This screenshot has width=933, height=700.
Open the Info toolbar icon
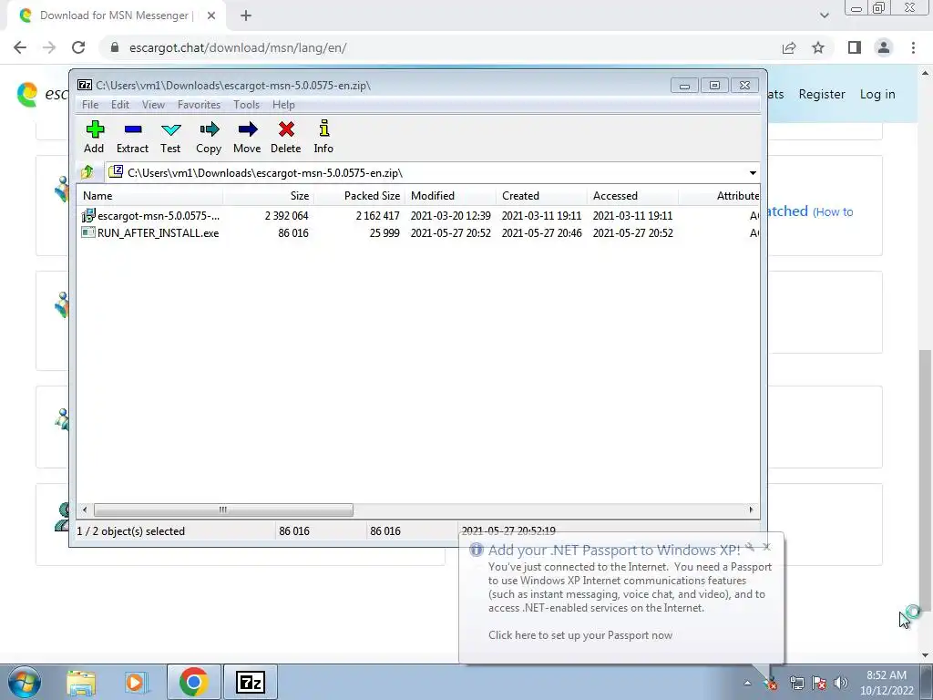[323, 137]
